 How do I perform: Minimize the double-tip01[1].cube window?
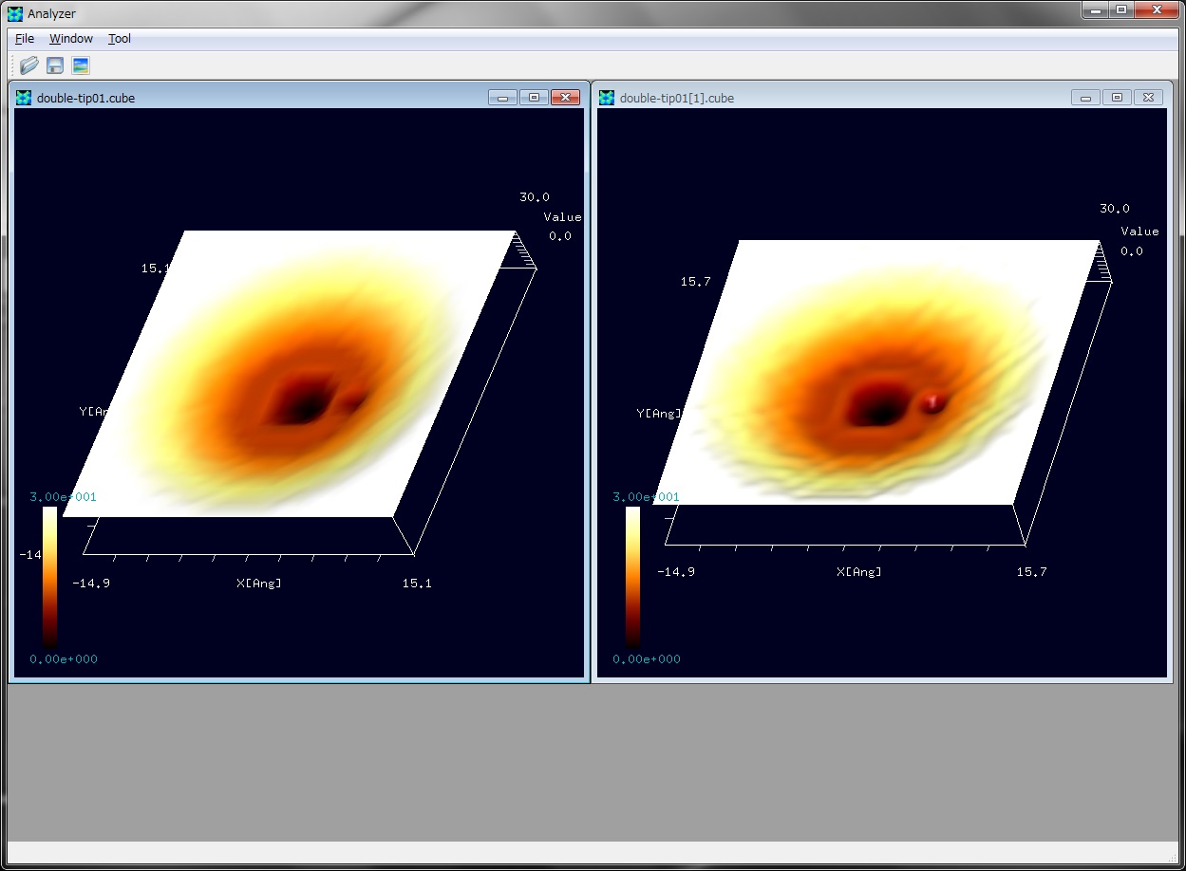1085,98
